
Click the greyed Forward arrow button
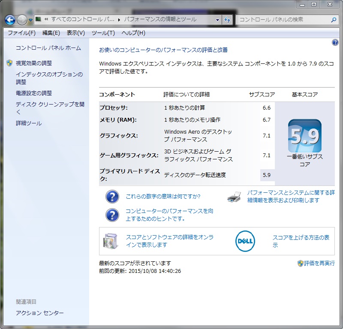click(x=22, y=20)
